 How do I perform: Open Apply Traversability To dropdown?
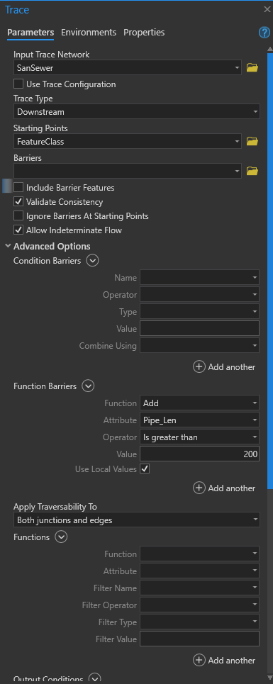pos(136,520)
